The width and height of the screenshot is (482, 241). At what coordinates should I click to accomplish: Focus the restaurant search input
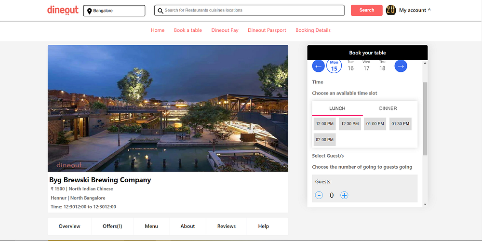(249, 10)
